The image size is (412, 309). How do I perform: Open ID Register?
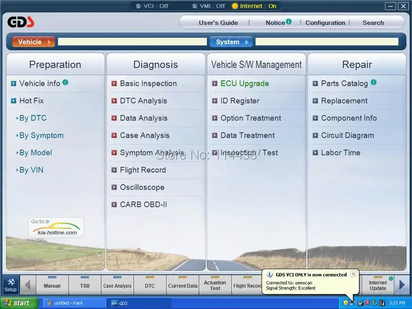click(239, 101)
